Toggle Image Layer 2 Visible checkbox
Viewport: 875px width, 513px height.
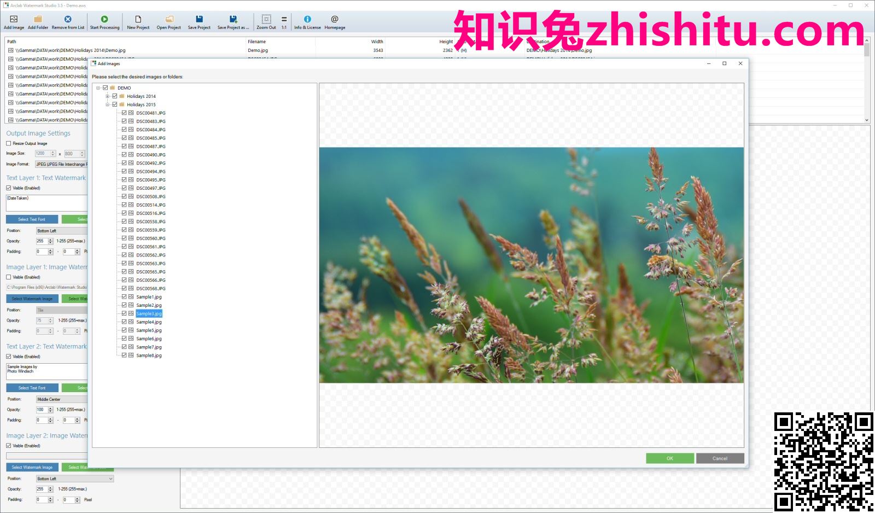(x=9, y=446)
